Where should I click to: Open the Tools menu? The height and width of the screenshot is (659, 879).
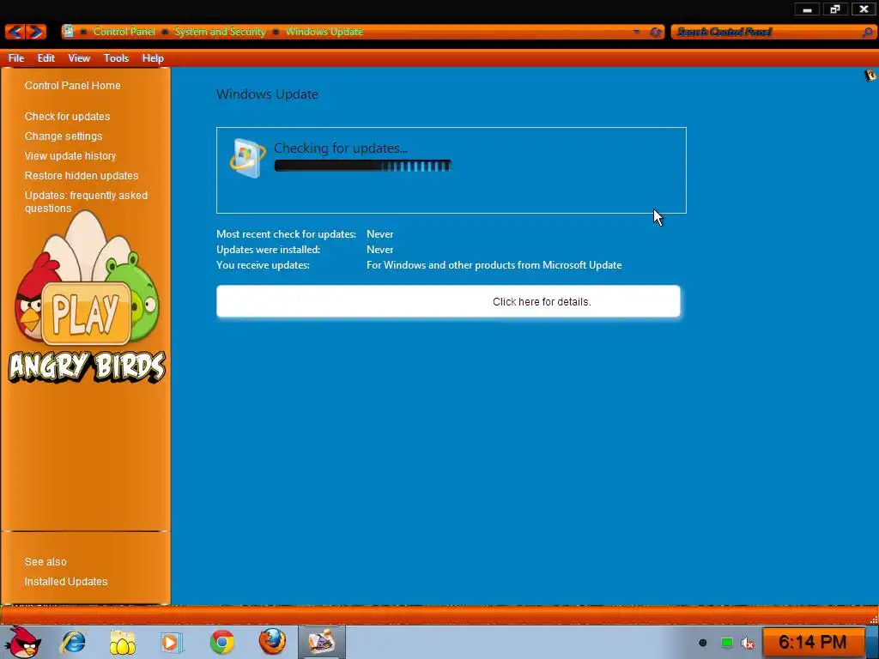[116, 57]
